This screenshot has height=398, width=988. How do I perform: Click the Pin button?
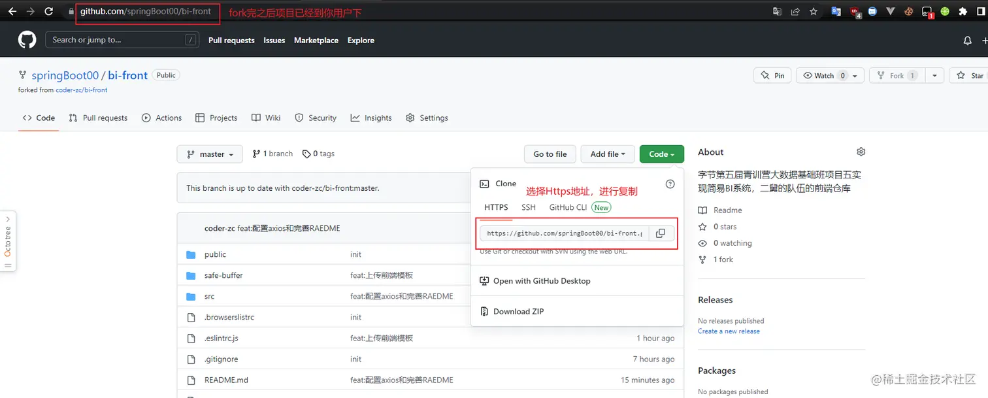coord(772,76)
